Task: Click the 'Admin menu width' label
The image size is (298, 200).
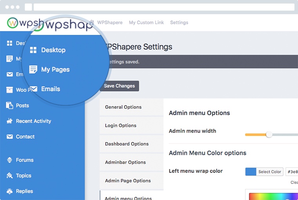Action: 193,131
